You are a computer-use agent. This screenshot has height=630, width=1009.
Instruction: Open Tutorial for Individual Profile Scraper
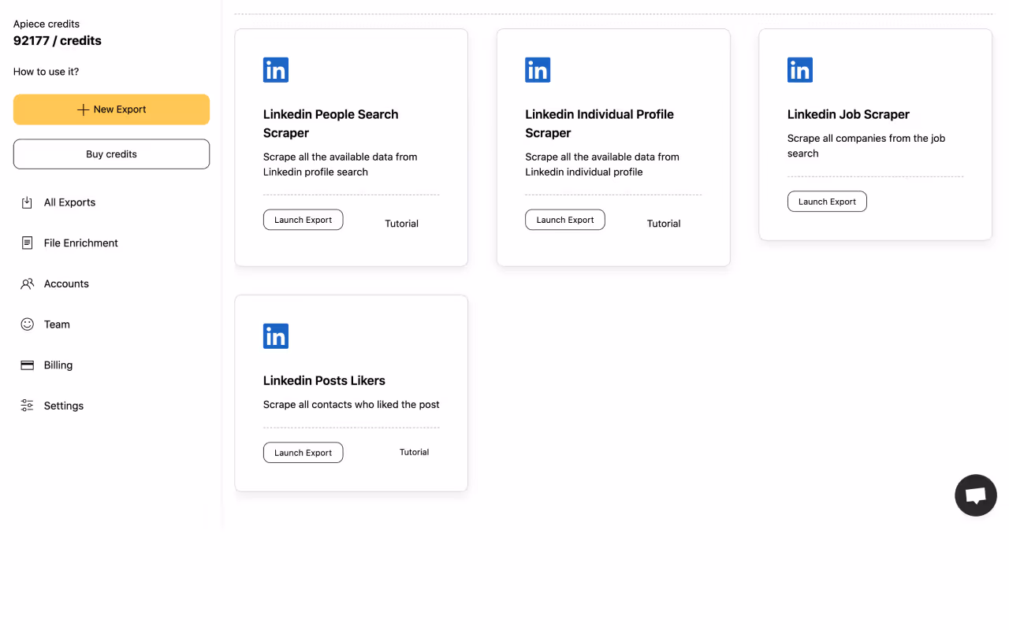(664, 224)
